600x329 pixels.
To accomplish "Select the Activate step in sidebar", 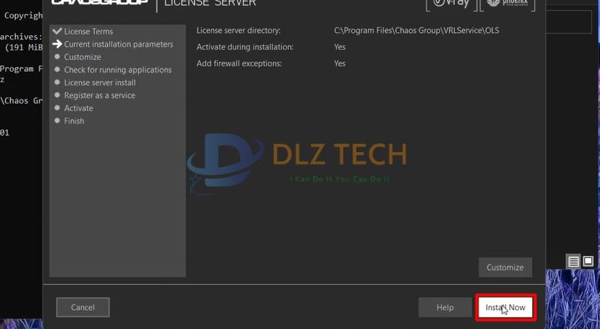I will tap(78, 108).
